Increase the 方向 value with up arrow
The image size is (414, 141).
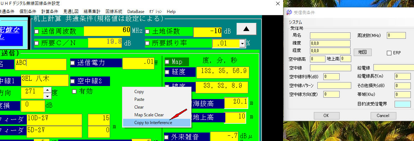[47, 90]
